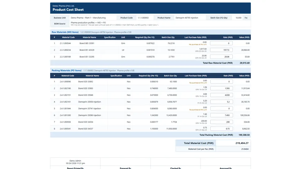Click material code 2.4.1.002151
The image size is (301, 169).
65,95
